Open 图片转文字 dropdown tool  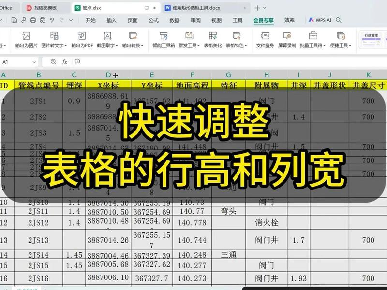point(54,40)
